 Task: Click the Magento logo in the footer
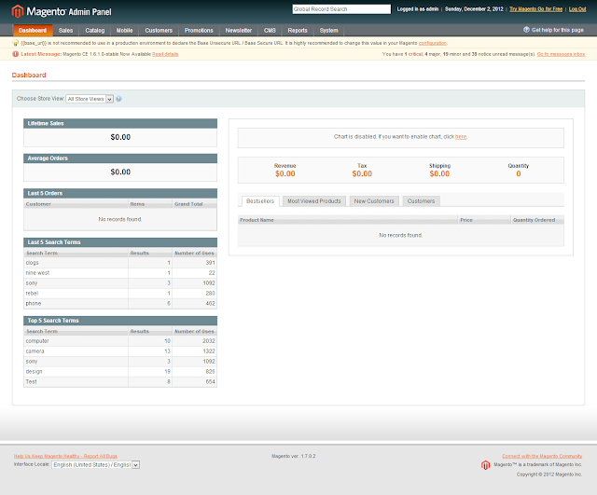[x=485, y=465]
